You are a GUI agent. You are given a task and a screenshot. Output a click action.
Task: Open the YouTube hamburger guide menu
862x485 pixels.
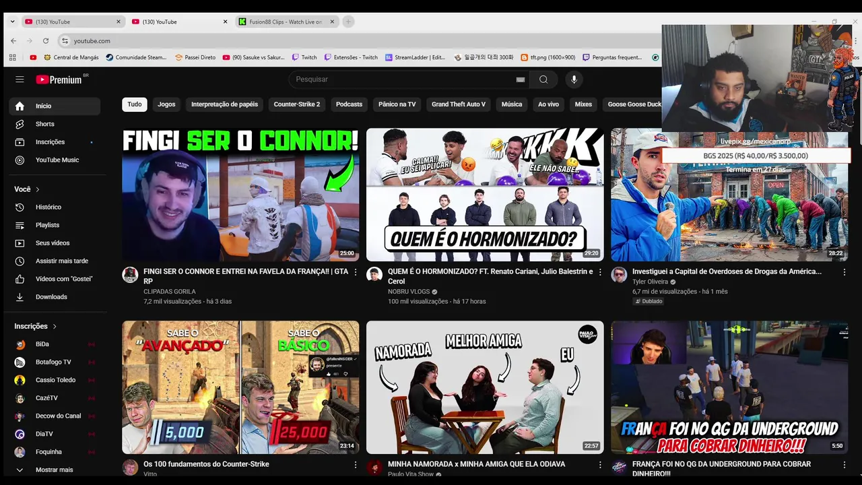(20, 79)
